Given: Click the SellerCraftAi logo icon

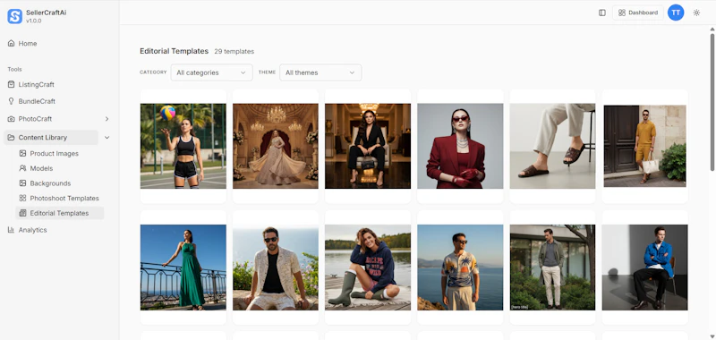Looking at the screenshot, I should [14, 16].
